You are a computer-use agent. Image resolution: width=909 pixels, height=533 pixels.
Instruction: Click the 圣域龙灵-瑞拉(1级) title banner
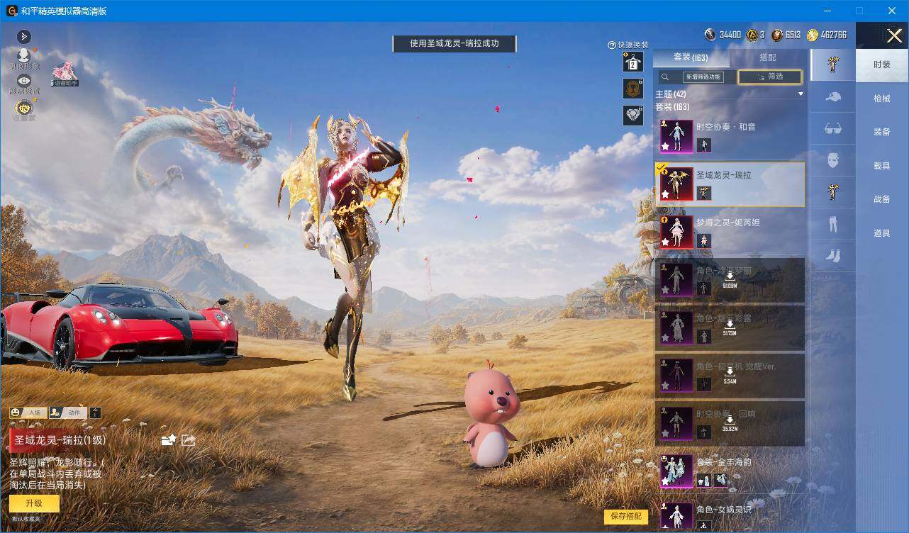click(60, 440)
